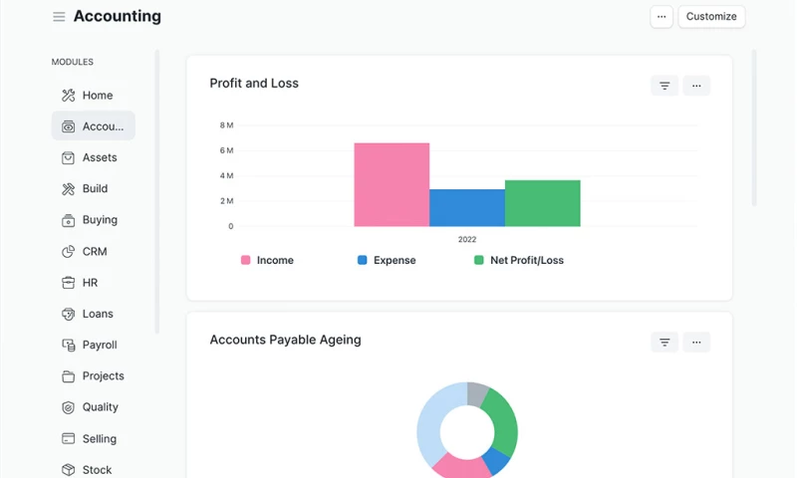Open the HR module
This screenshot has width=797, height=478.
click(x=90, y=283)
